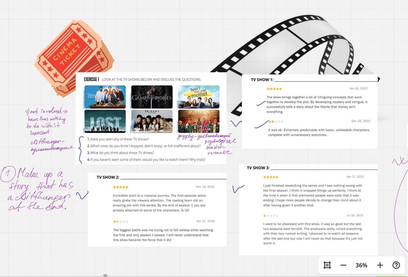Select the handwritten note 'Make up a story'
The width and height of the screenshot is (408, 277).
coord(37,188)
